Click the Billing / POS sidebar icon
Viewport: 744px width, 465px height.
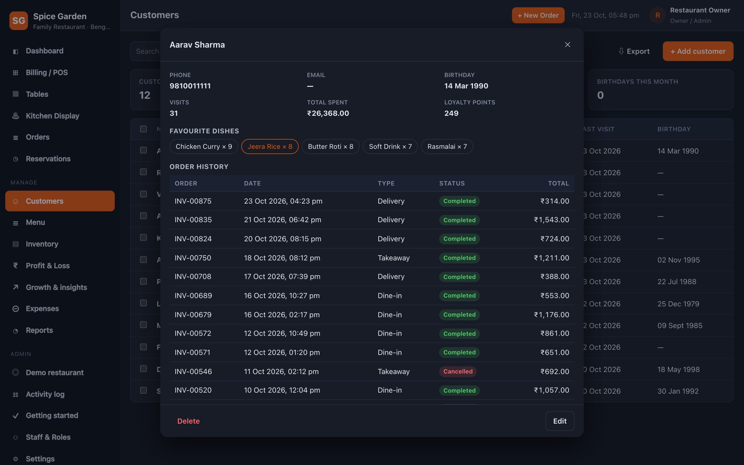coord(15,73)
